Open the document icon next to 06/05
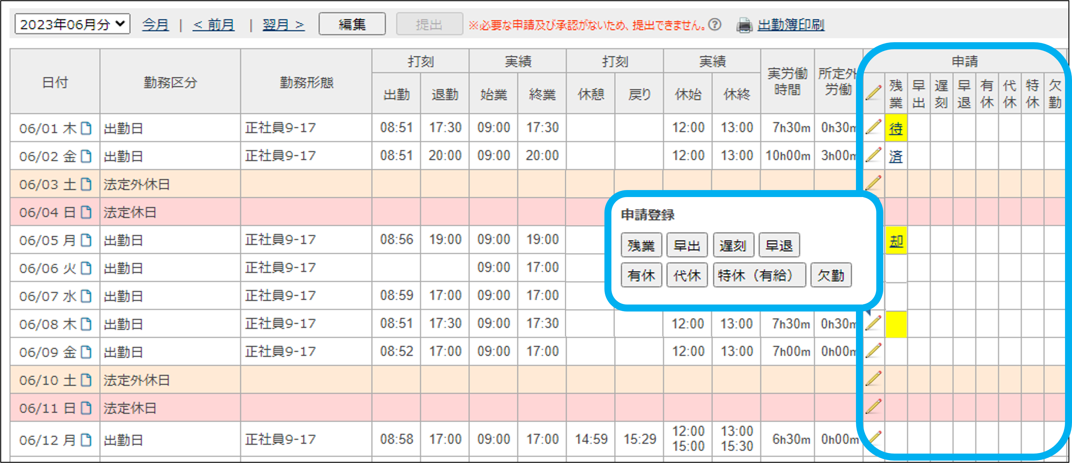 (x=86, y=240)
